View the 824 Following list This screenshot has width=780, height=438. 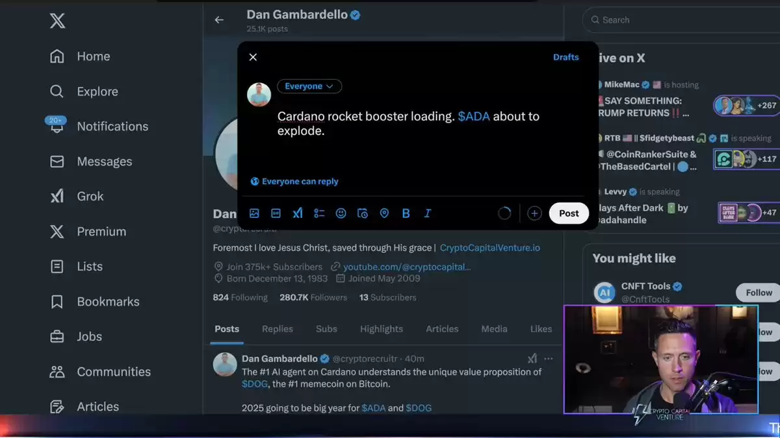240,297
